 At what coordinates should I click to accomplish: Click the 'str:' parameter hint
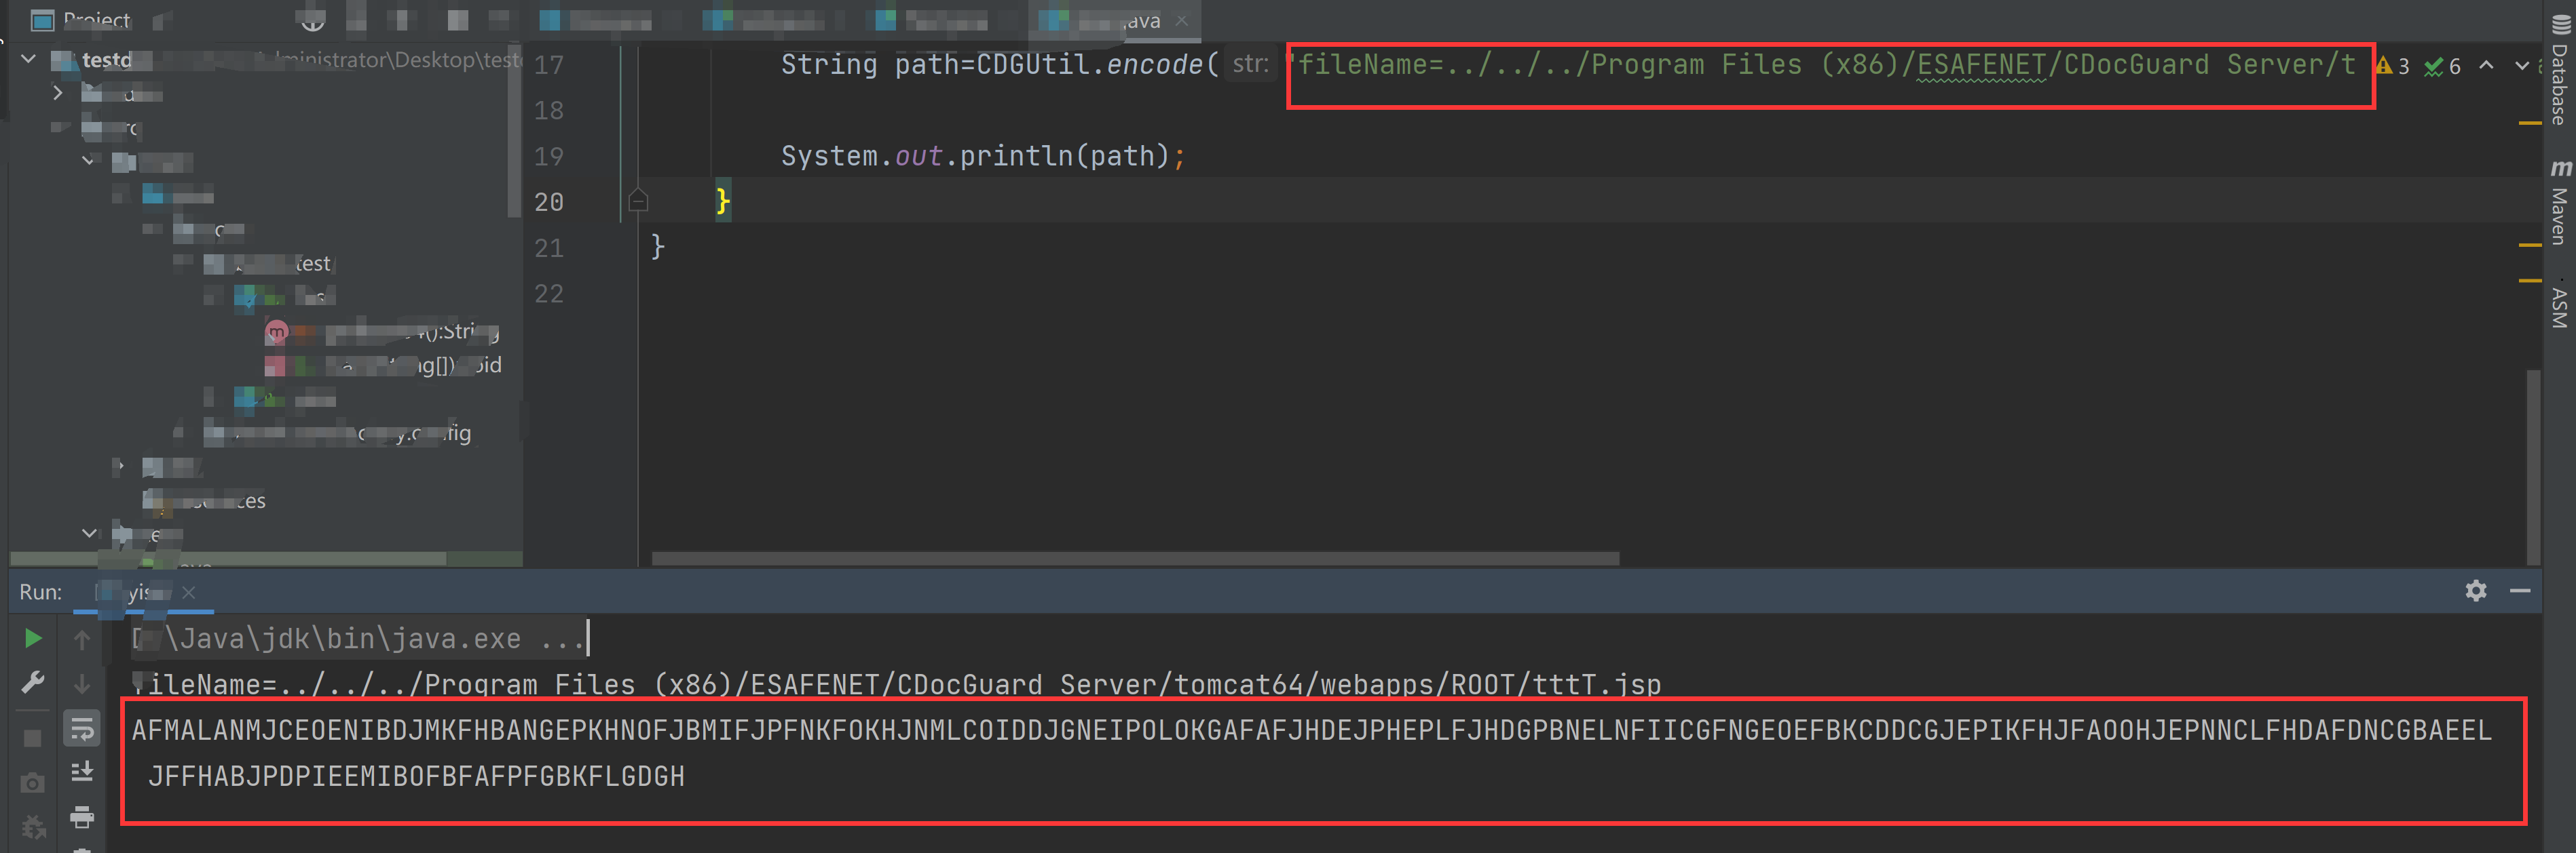point(1250,65)
